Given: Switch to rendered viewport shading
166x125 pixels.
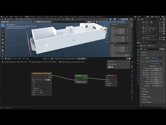Looking at the screenshot, I should [127, 19].
